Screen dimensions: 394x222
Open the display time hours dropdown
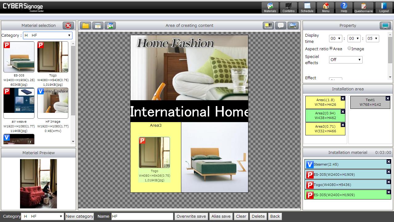(x=336, y=39)
